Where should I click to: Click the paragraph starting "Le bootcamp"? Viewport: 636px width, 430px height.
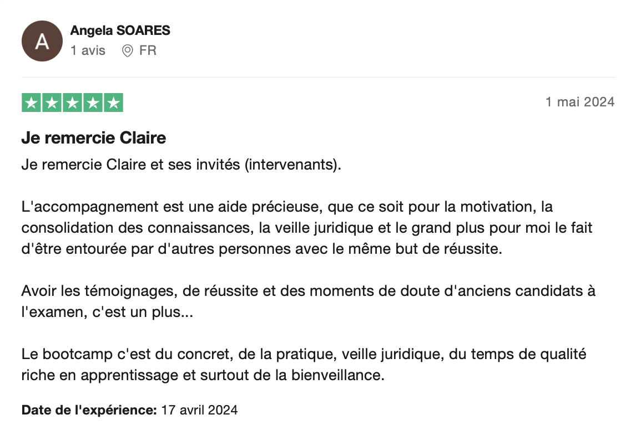click(304, 364)
